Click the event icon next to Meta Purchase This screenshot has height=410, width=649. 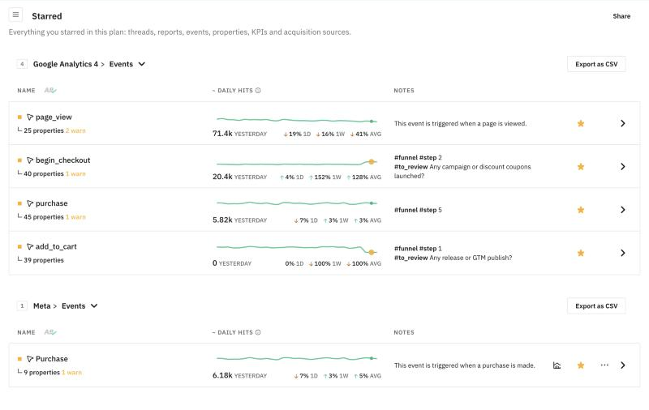click(30, 359)
